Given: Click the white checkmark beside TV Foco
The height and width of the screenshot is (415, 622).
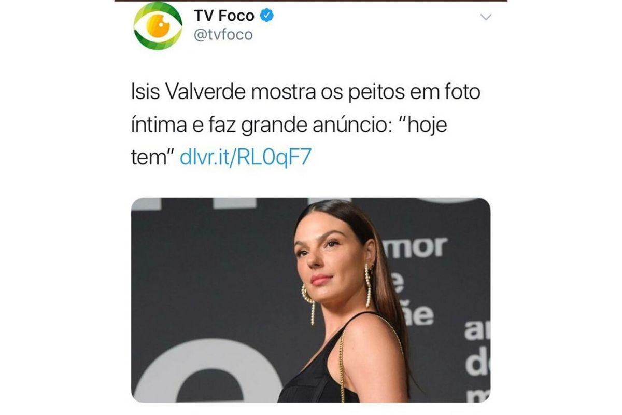Looking at the screenshot, I should (267, 16).
